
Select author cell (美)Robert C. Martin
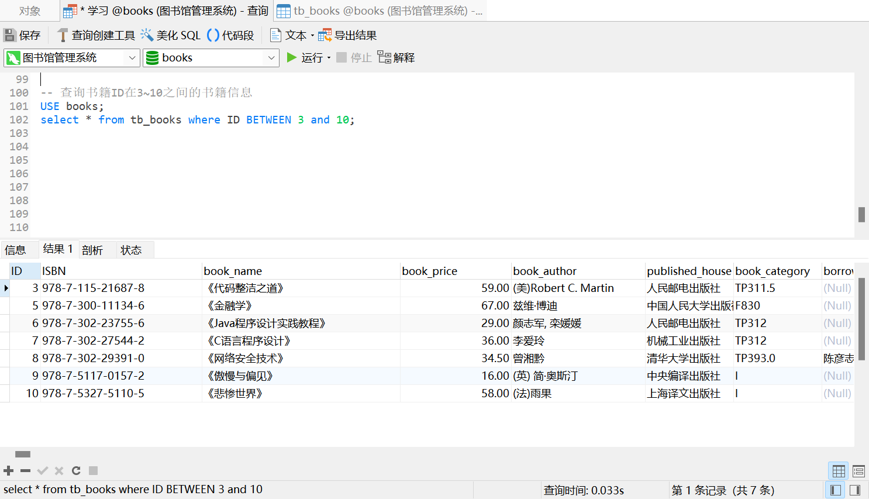(578, 288)
